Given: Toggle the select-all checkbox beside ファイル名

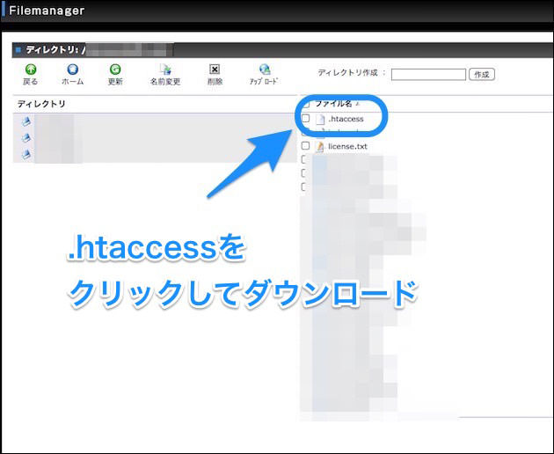Looking at the screenshot, I should coord(306,104).
